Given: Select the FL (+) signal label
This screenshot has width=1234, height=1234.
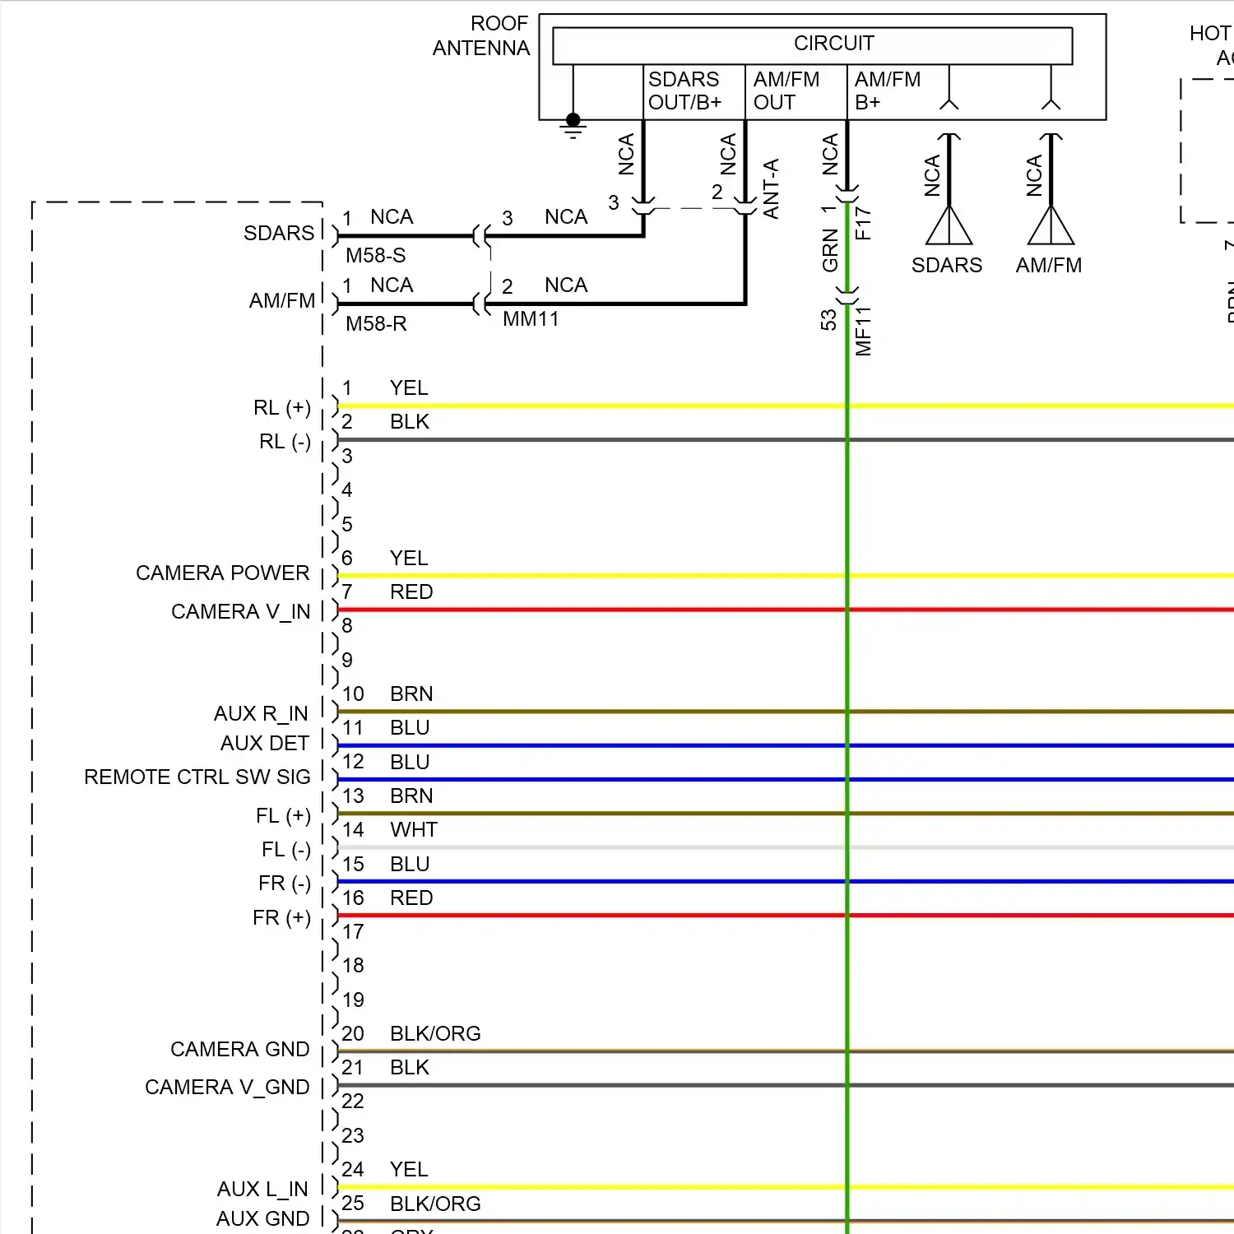Looking at the screenshot, I should (x=283, y=815).
